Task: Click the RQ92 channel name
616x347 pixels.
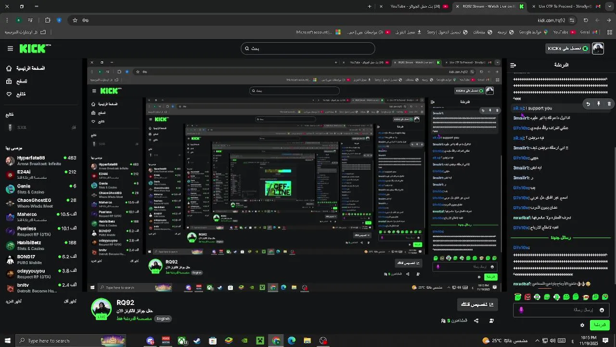Action: [125, 303]
